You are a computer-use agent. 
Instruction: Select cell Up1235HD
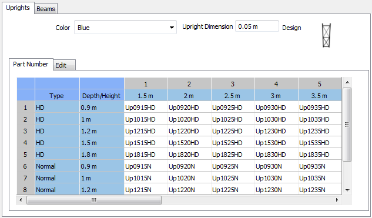point(320,130)
